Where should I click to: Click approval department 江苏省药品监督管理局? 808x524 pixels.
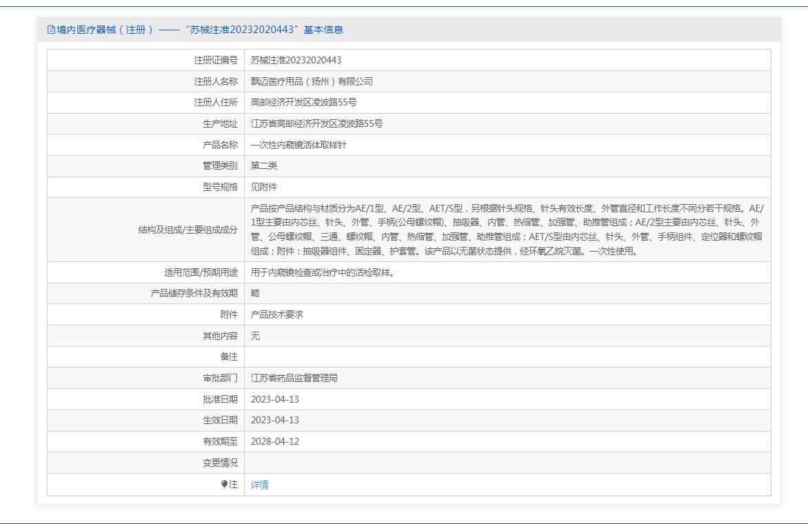[x=294, y=378]
